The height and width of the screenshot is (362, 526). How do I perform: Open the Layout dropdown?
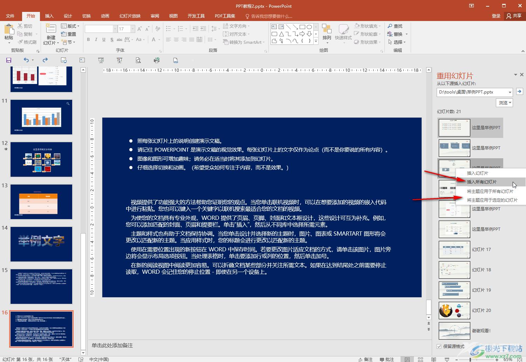click(x=70, y=26)
